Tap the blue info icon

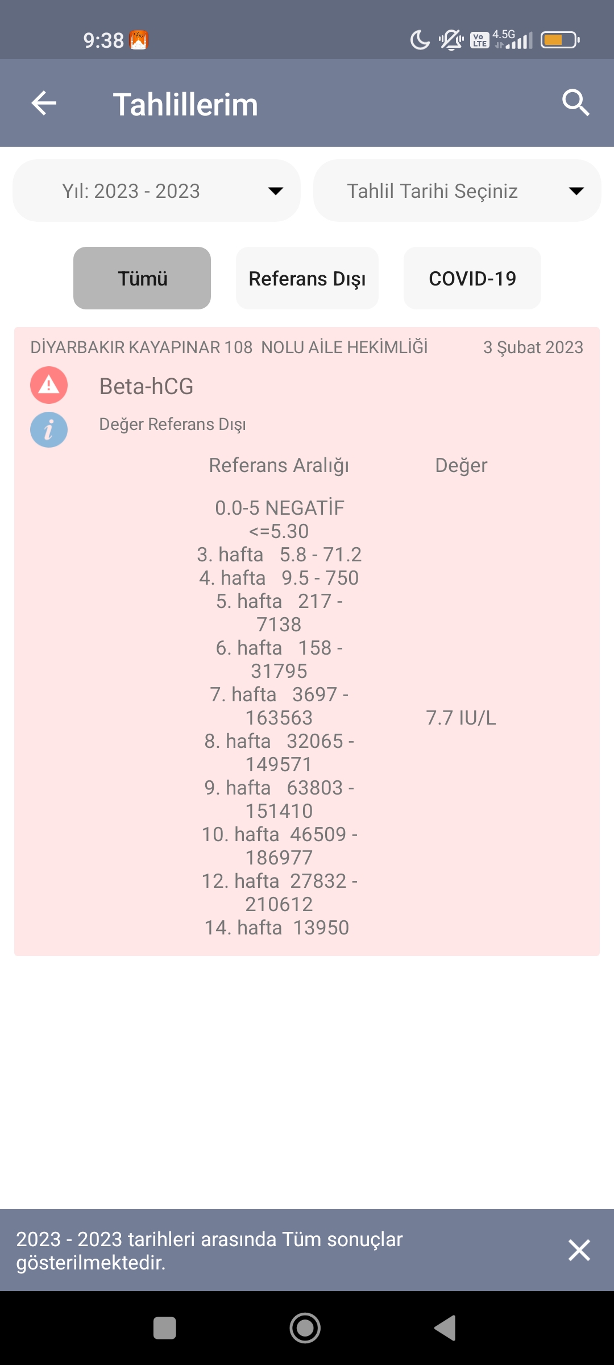[49, 429]
